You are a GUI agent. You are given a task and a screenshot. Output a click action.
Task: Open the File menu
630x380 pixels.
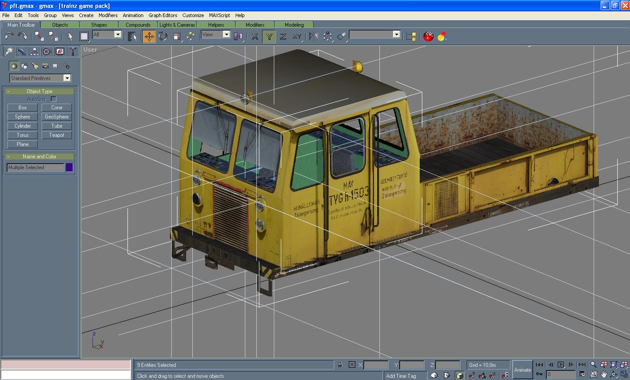pyautogui.click(x=6, y=15)
